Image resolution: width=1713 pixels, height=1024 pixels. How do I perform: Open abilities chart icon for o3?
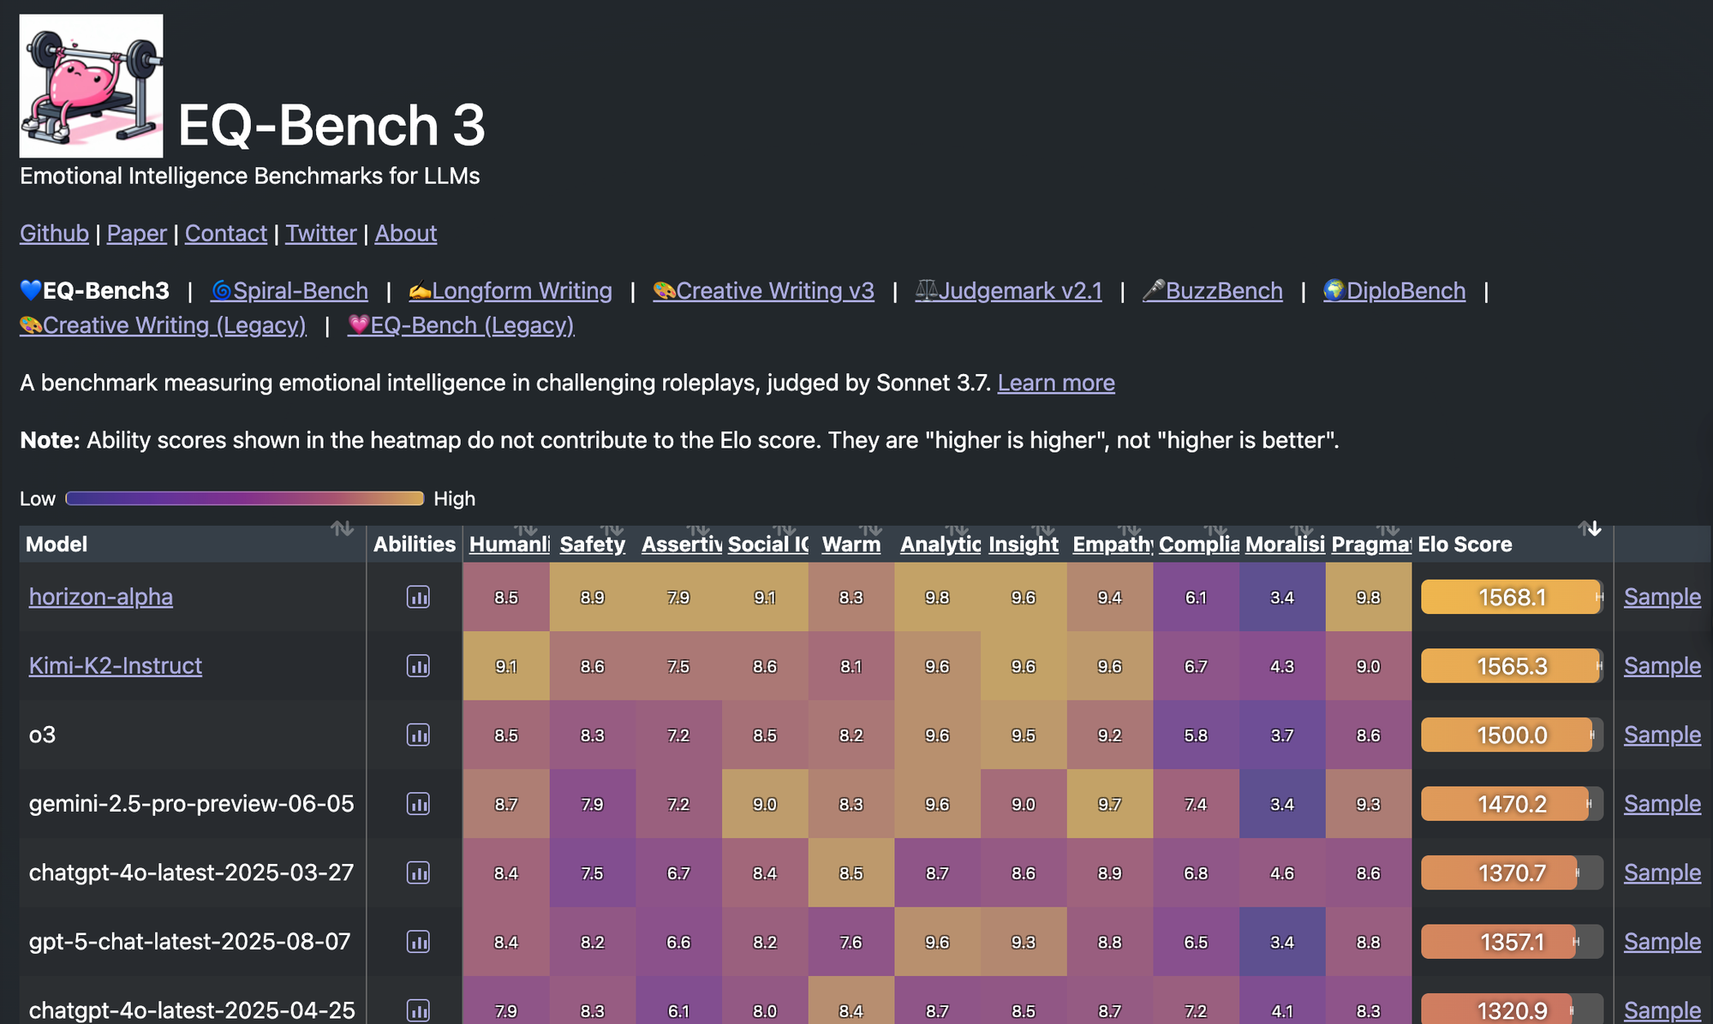click(x=418, y=735)
